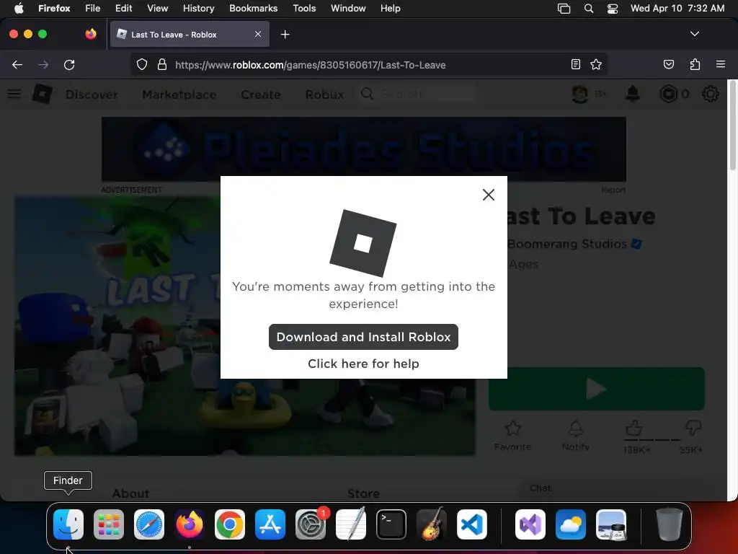Report the advertisement
The image size is (738, 554).
point(613,190)
